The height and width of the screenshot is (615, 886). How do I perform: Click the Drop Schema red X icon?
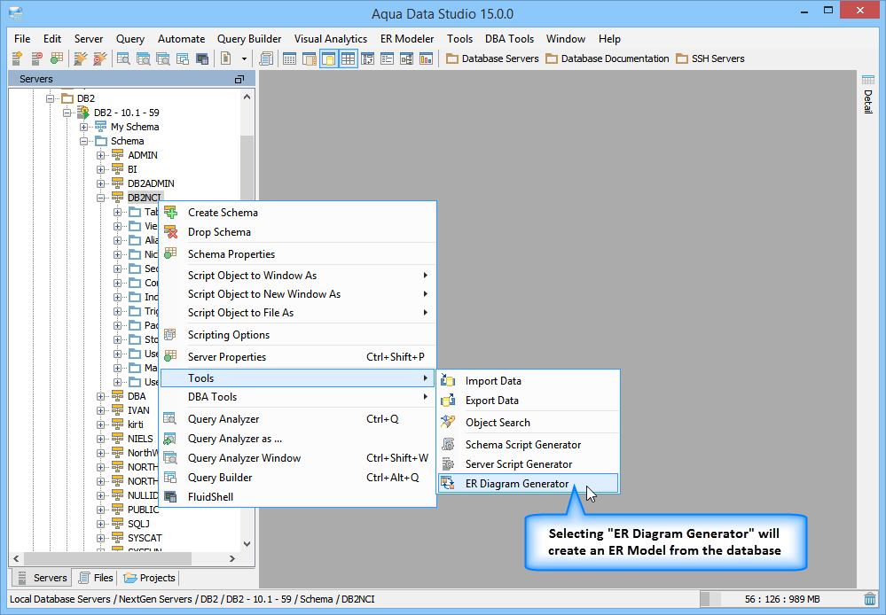point(170,231)
